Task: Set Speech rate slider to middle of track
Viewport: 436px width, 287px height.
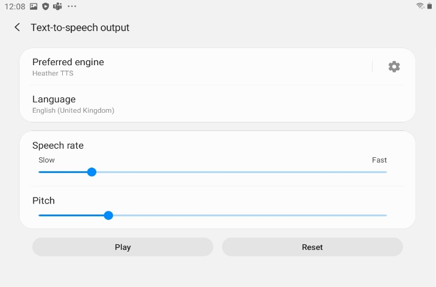Action: (x=213, y=172)
